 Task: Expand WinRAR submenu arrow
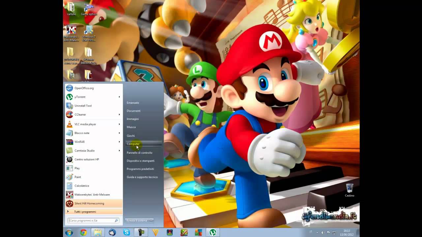(x=119, y=142)
